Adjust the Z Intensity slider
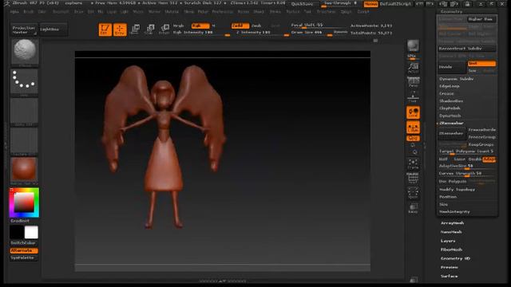Viewport: 511px width, 287px height. (263, 33)
